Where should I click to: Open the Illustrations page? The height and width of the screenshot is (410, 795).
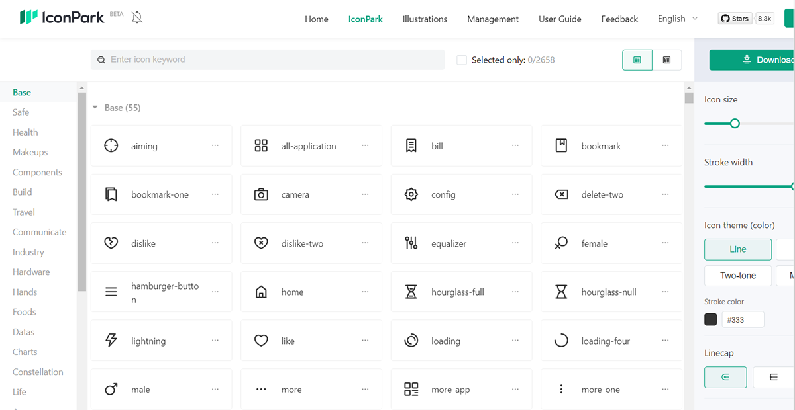click(425, 19)
